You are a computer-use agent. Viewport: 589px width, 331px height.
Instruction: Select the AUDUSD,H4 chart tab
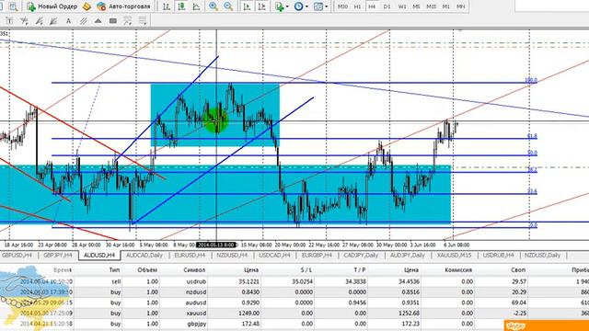click(99, 256)
